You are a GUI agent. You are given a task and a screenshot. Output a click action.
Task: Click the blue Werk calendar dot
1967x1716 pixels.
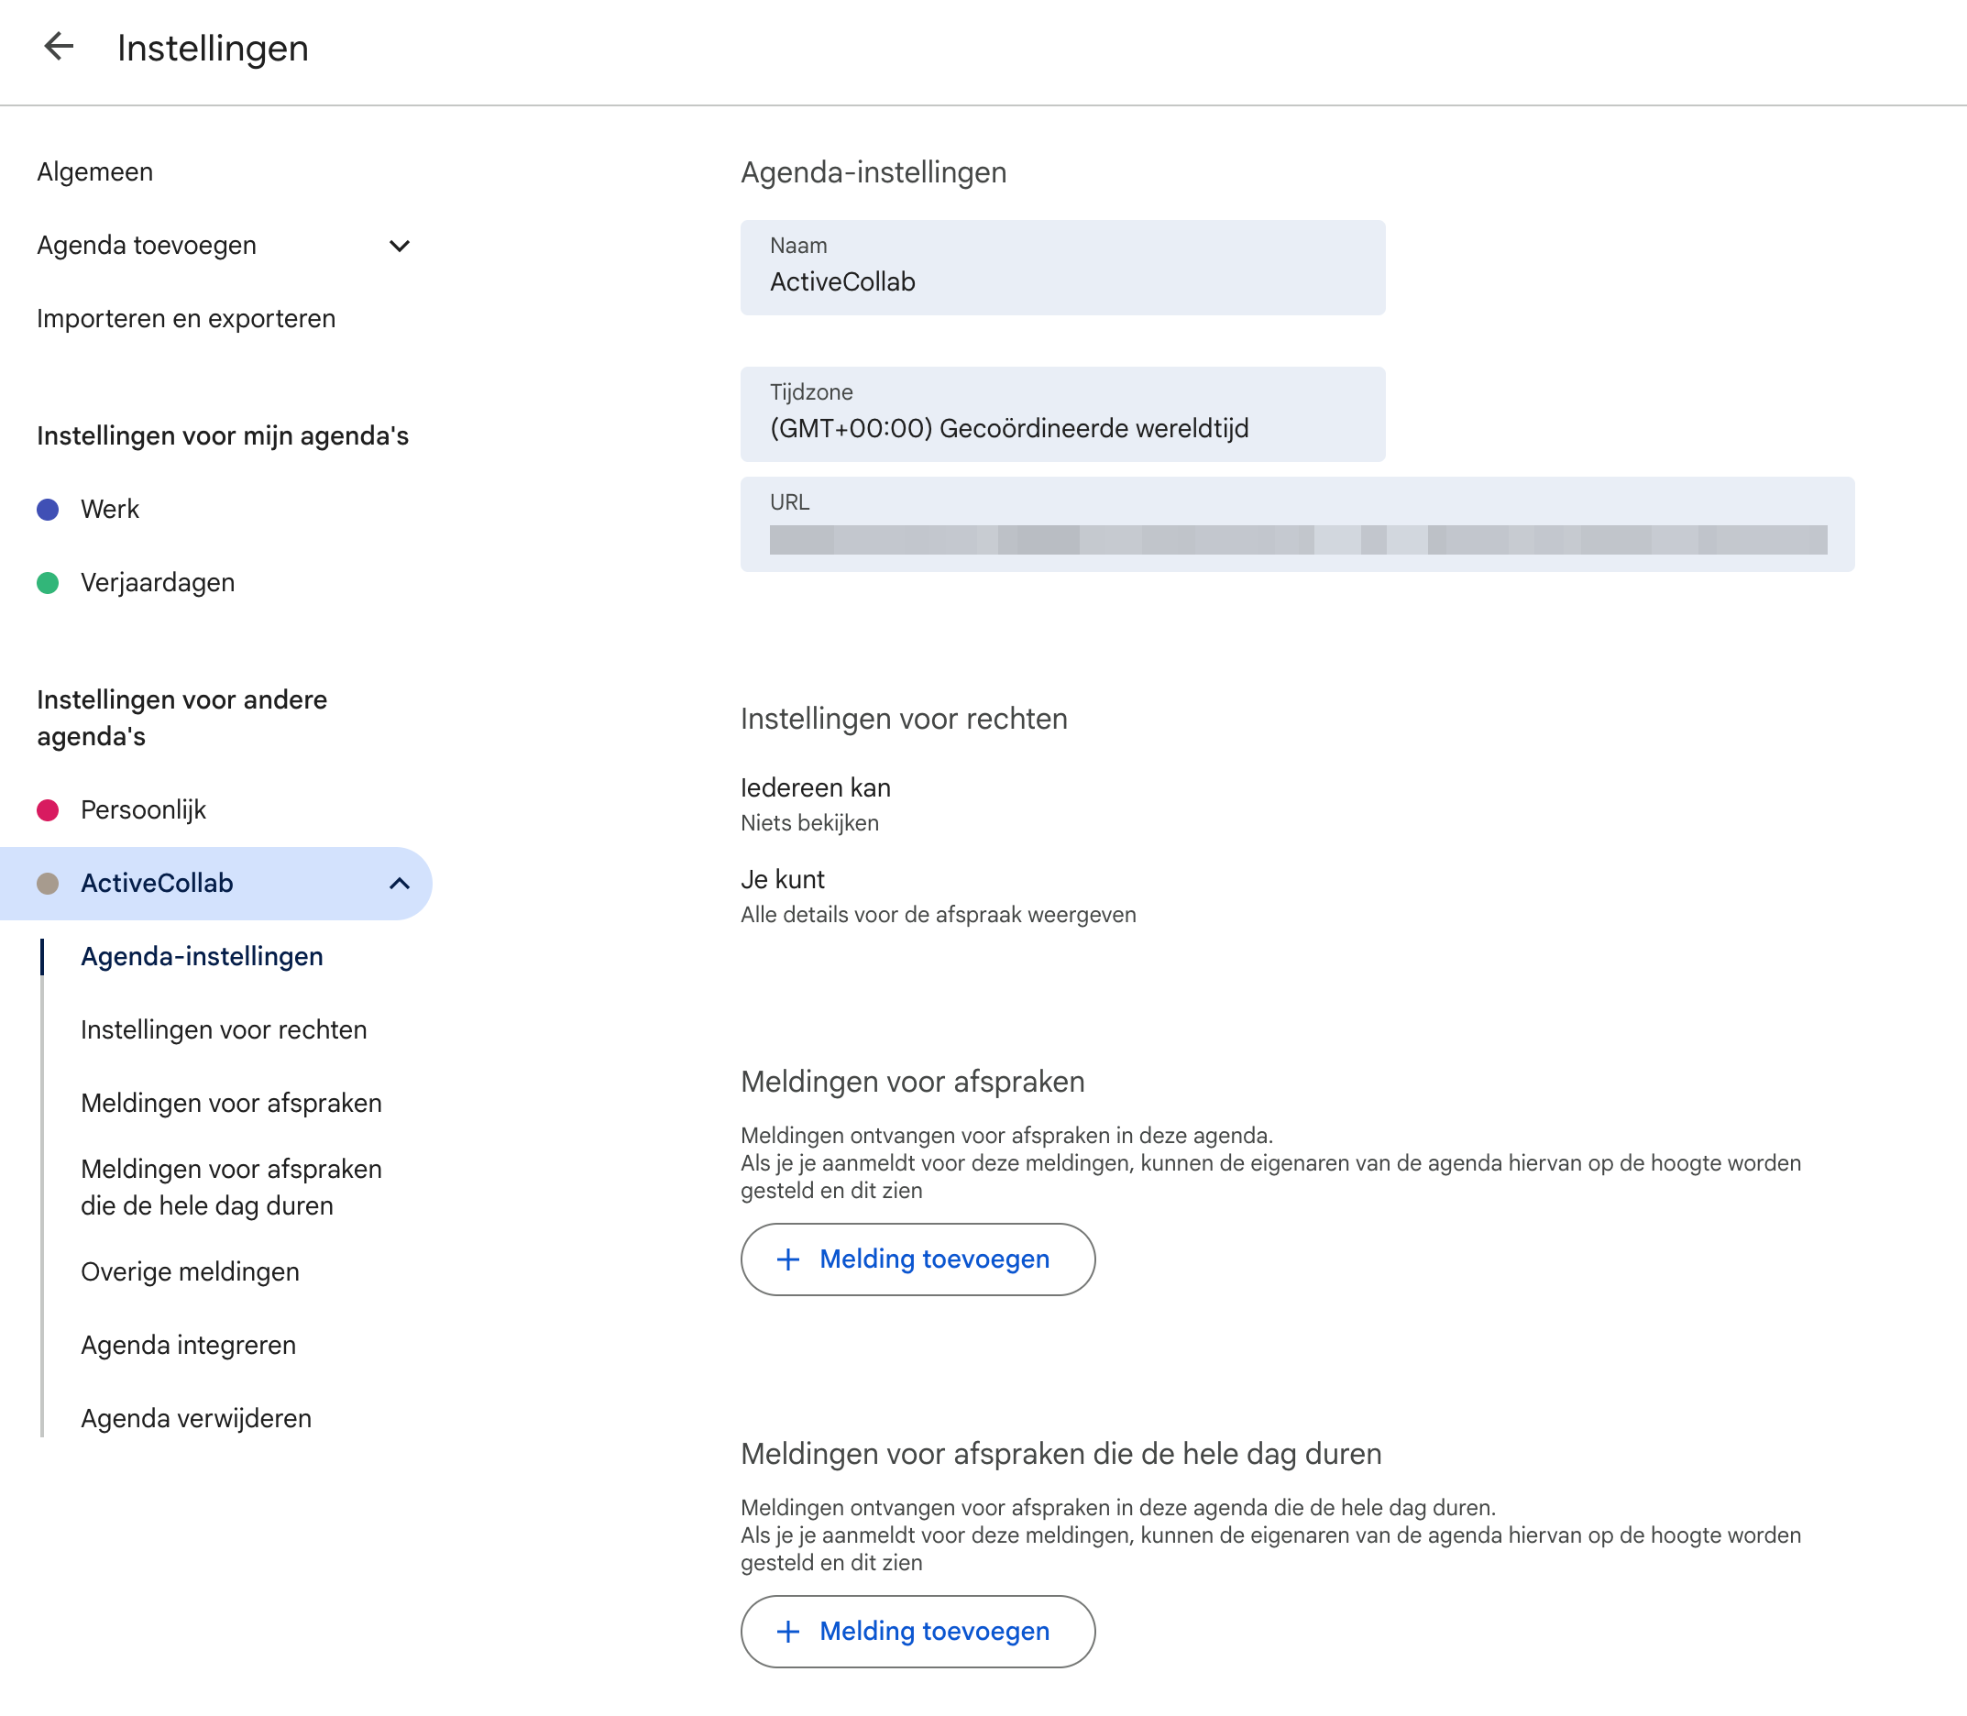48,510
